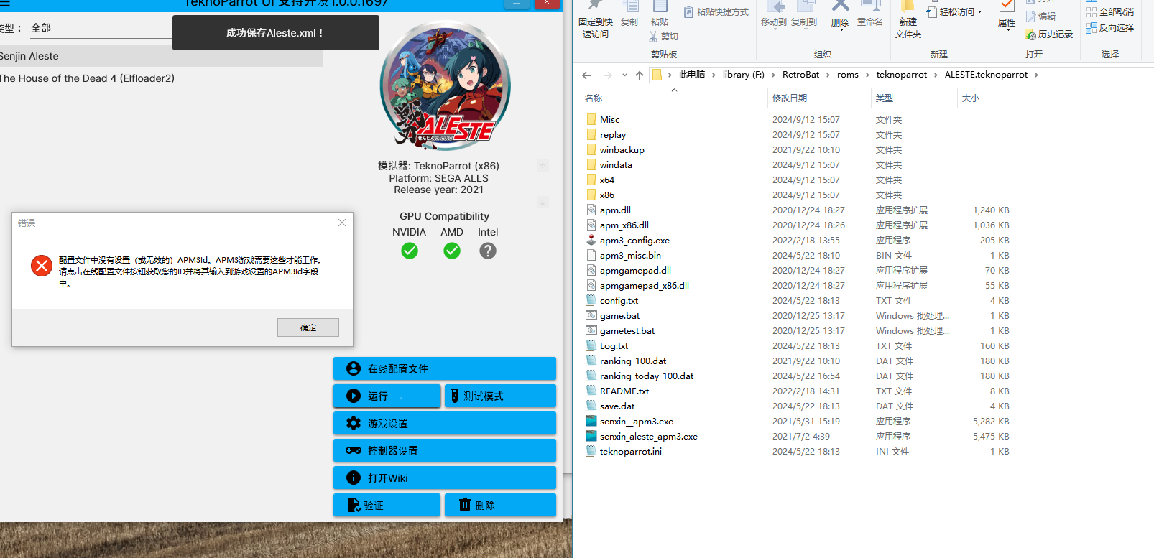Click 此电脑 in the address breadcrumb
1154x558 pixels.
(692, 75)
